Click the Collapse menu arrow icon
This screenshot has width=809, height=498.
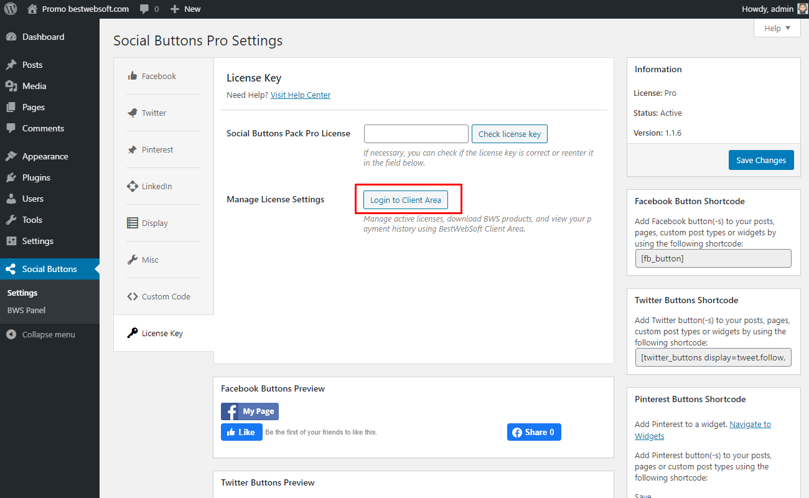point(11,334)
